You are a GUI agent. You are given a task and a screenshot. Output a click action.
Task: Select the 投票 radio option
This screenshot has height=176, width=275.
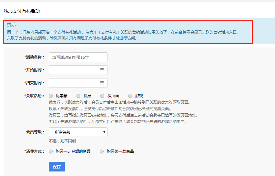78,96
